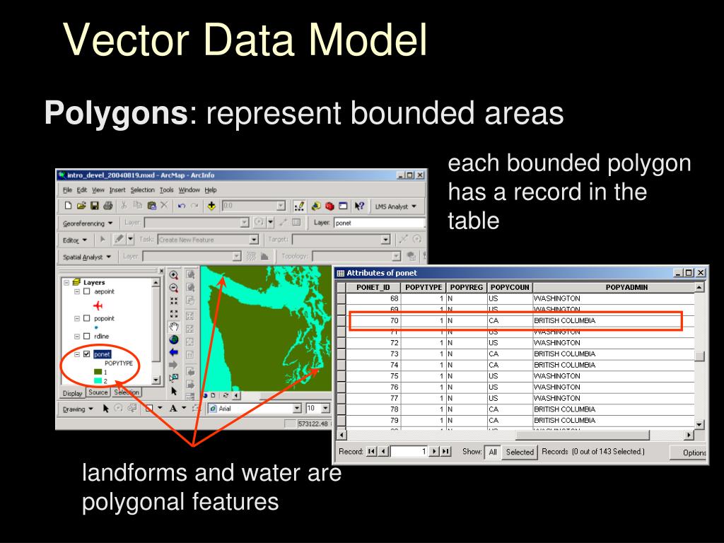Click the What's This help icon

pos(359,206)
